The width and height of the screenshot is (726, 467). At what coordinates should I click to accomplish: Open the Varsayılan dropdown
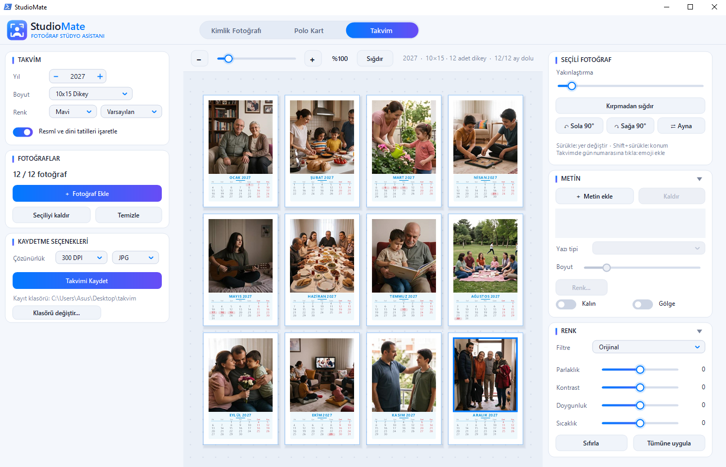click(131, 112)
